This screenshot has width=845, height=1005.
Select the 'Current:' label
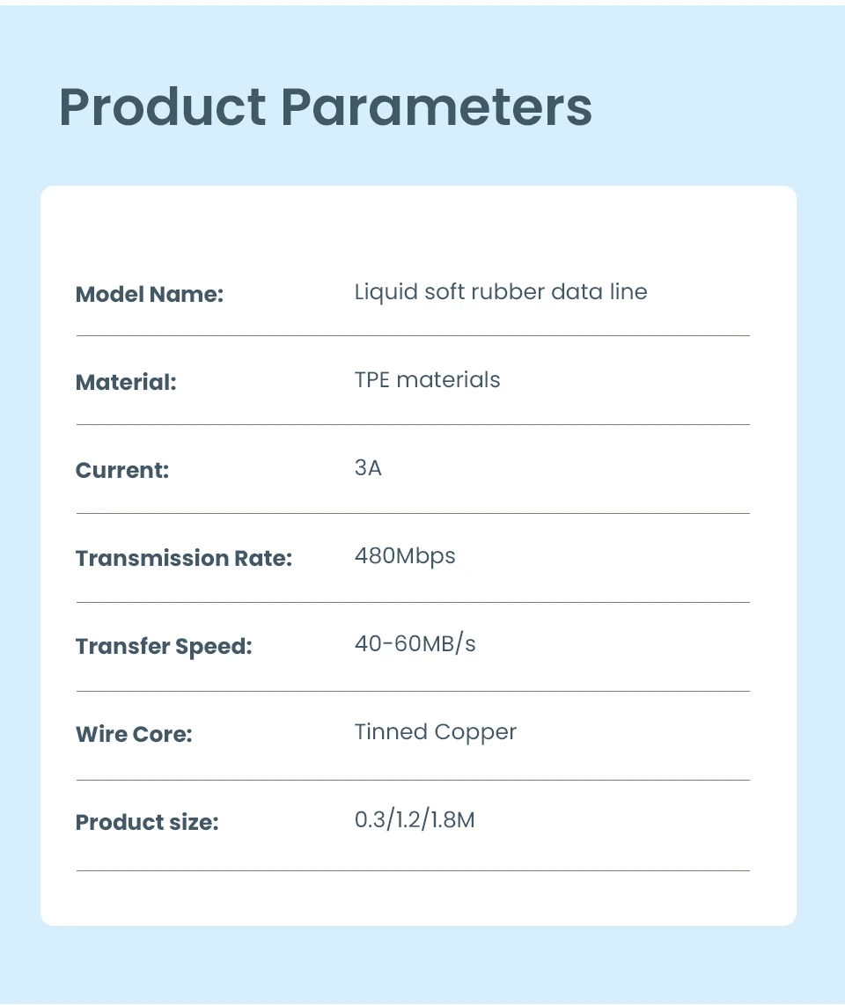click(121, 470)
